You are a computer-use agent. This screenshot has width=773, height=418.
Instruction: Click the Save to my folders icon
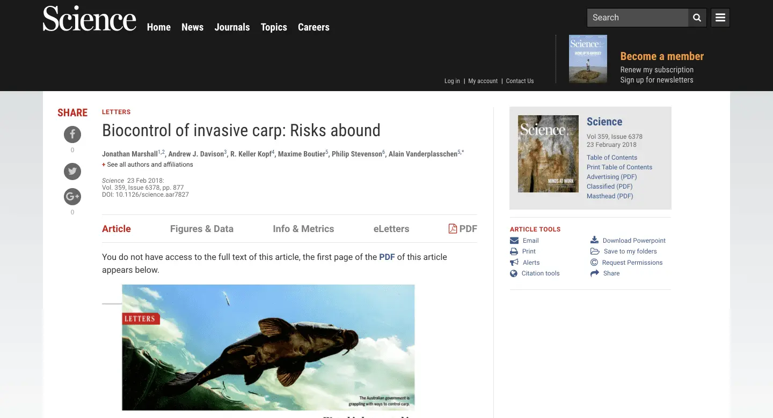coord(594,251)
